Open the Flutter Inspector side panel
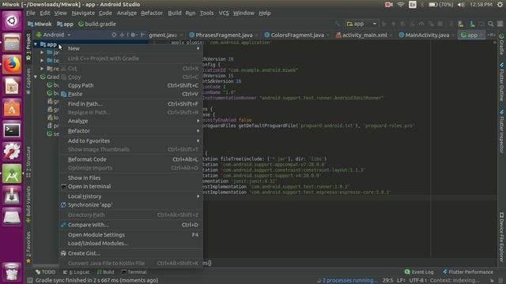The image size is (506, 284). 501,132
